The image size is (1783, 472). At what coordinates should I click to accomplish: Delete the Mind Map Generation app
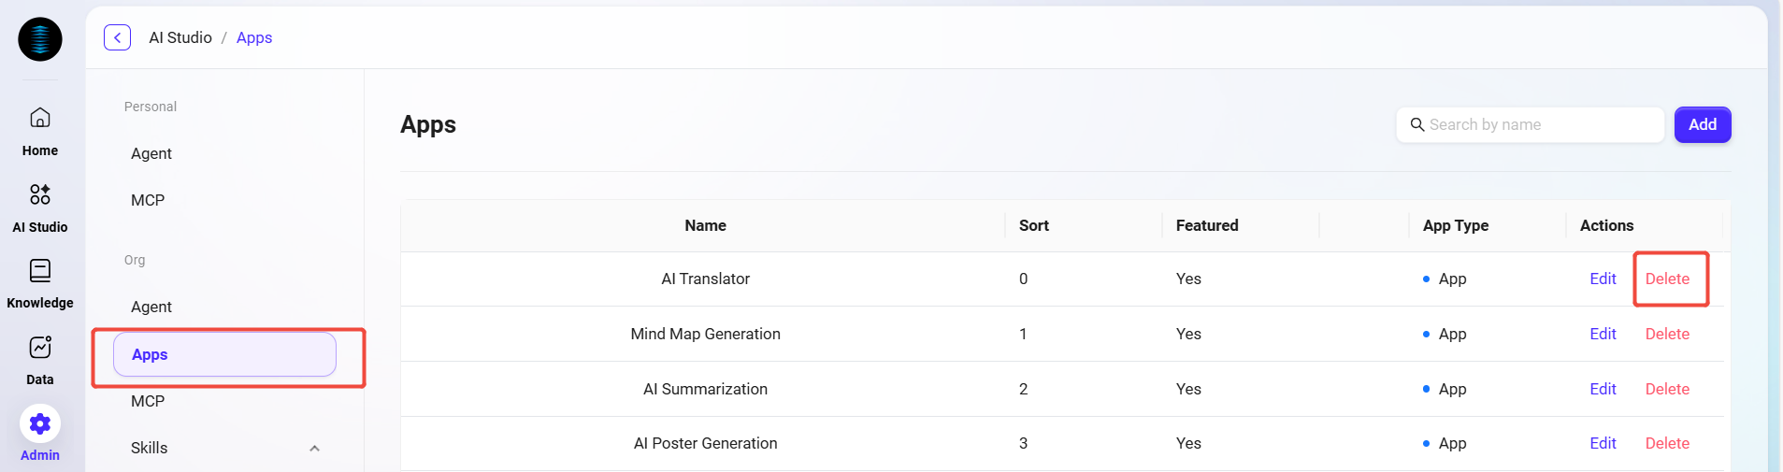point(1667,334)
